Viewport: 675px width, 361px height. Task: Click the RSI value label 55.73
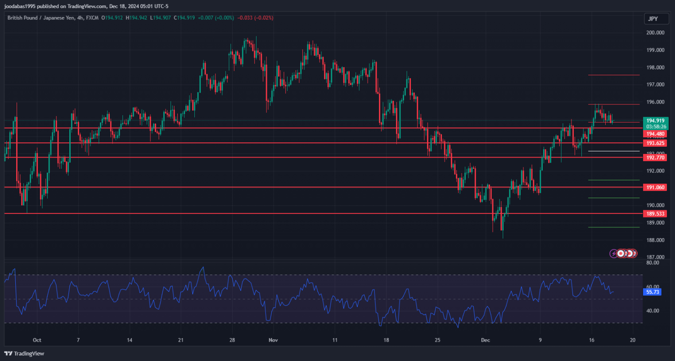652,292
